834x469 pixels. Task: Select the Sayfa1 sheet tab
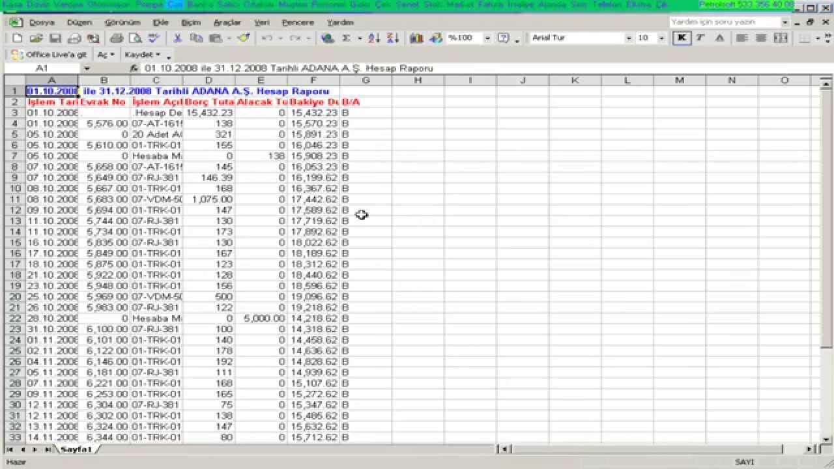(x=76, y=449)
